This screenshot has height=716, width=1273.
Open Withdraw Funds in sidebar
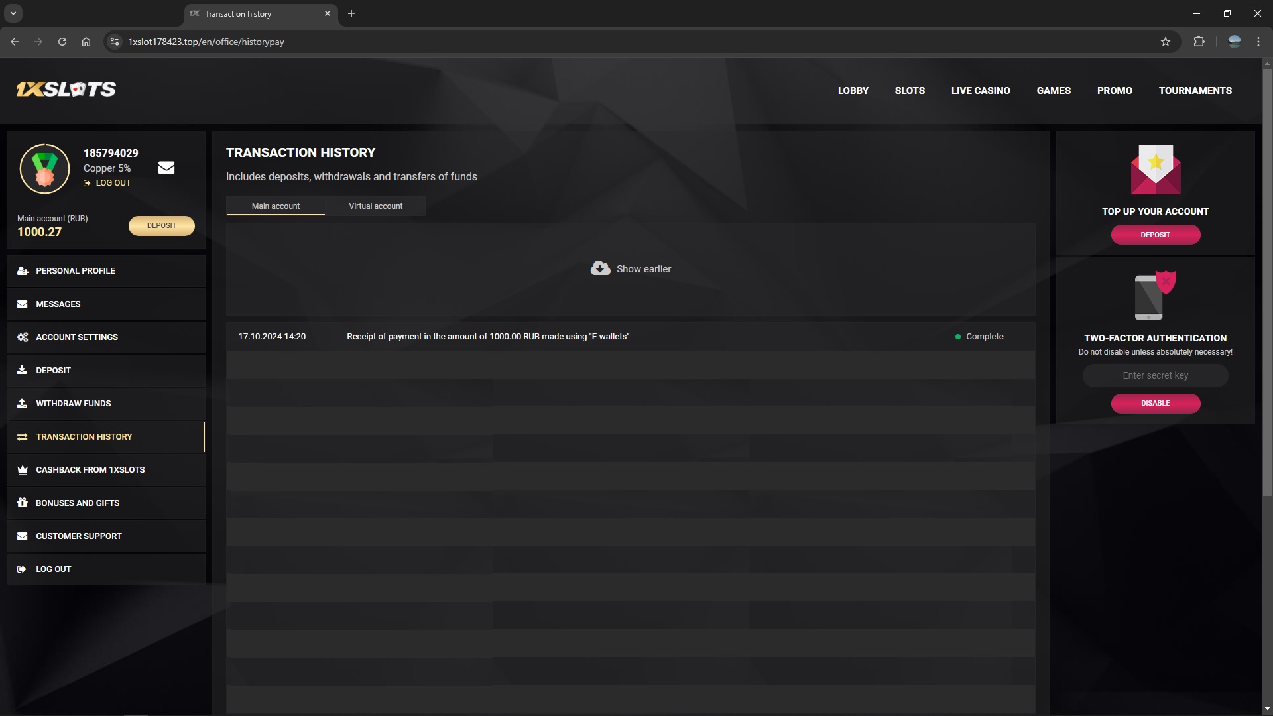(x=73, y=403)
